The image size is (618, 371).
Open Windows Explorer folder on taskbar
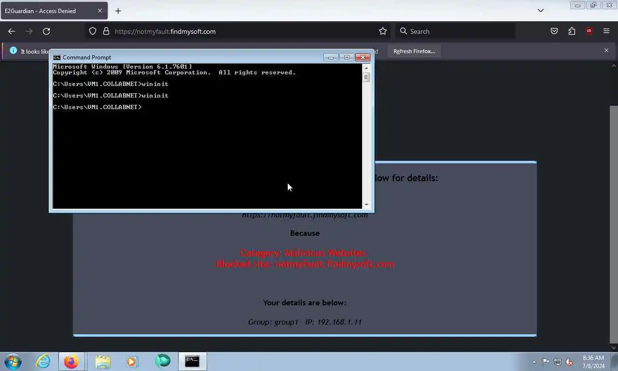(103, 361)
